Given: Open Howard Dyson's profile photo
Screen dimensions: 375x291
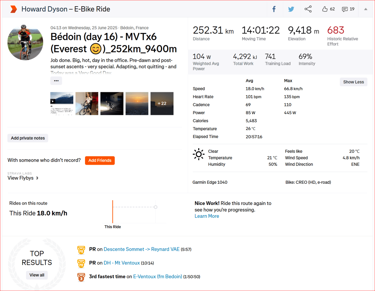Looking at the screenshot, I should point(23,43).
